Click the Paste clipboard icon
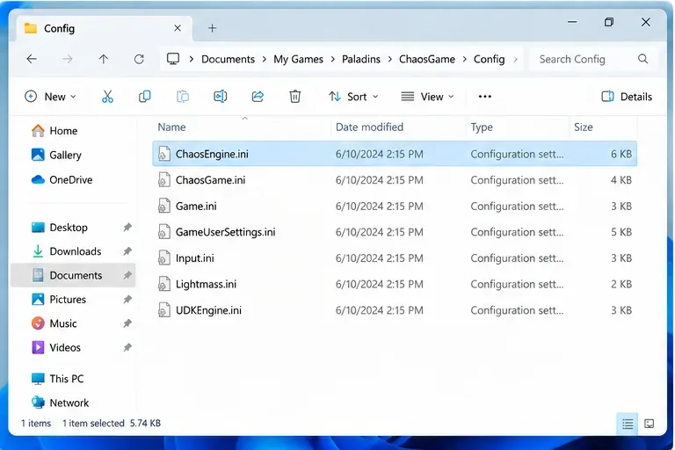 (x=183, y=97)
